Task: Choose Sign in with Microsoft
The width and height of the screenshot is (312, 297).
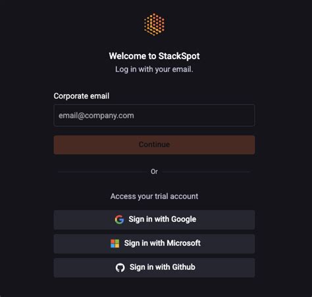Action: [x=154, y=244]
